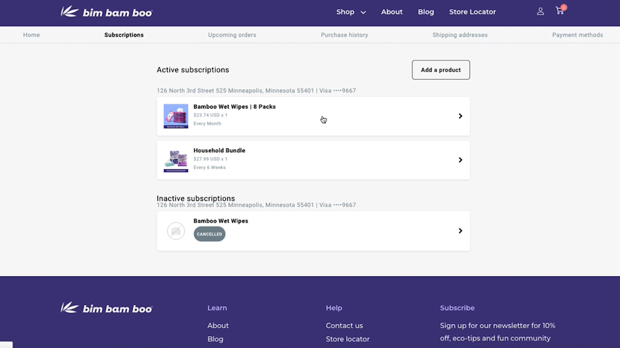620x348 pixels.
Task: Click the bim bam boo footer logo
Action: pos(107,308)
